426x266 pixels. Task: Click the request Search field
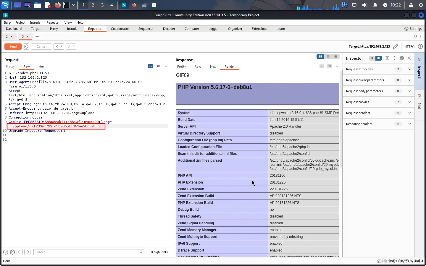point(89,252)
